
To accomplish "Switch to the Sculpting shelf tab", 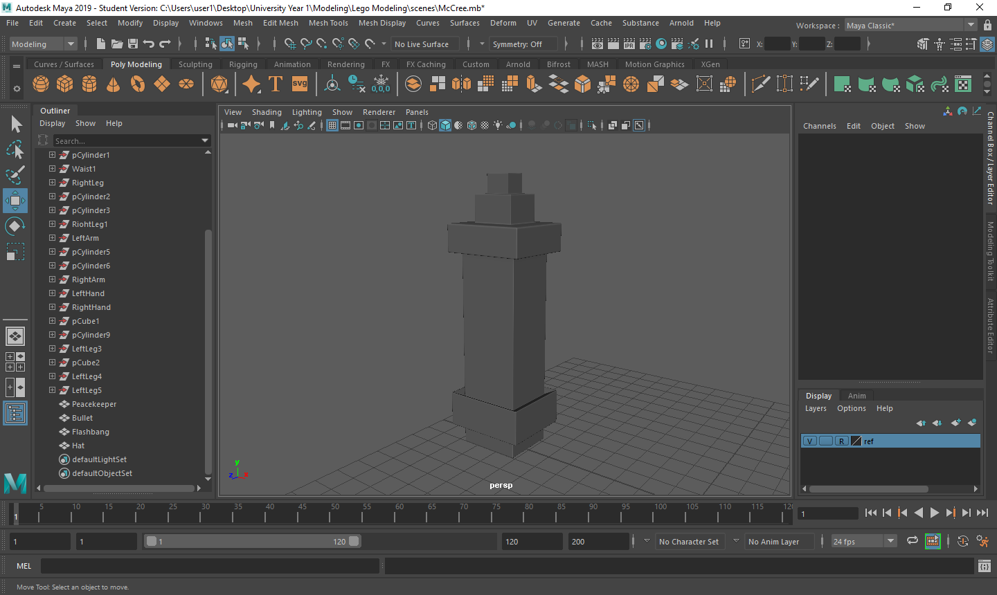I will 195,64.
